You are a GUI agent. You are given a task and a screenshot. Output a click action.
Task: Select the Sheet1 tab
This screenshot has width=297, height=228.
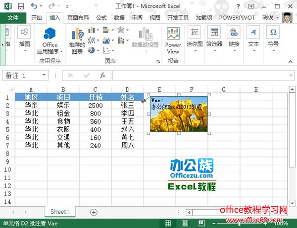60,212
